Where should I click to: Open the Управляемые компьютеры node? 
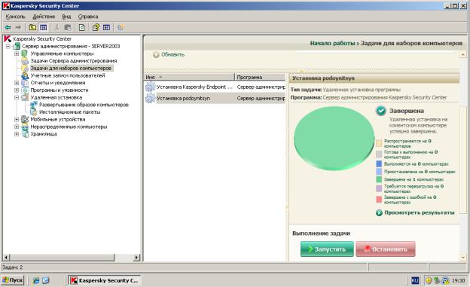[x=62, y=53]
